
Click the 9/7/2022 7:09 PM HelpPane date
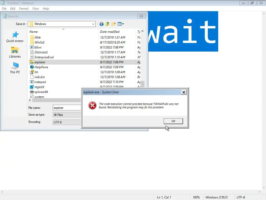(112, 67)
